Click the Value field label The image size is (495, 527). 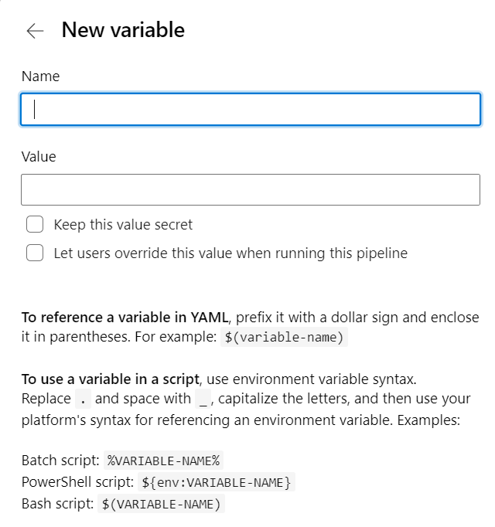(39, 157)
